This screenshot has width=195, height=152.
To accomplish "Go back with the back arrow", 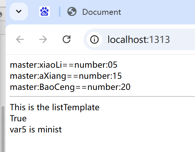I will (x=20, y=39).
